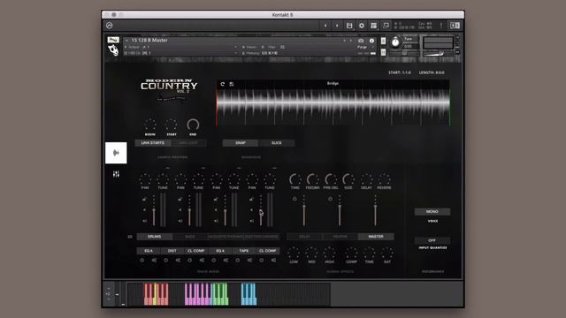Click the settings icon under first EQ A
The height and width of the screenshot is (318, 566).
click(x=154, y=260)
